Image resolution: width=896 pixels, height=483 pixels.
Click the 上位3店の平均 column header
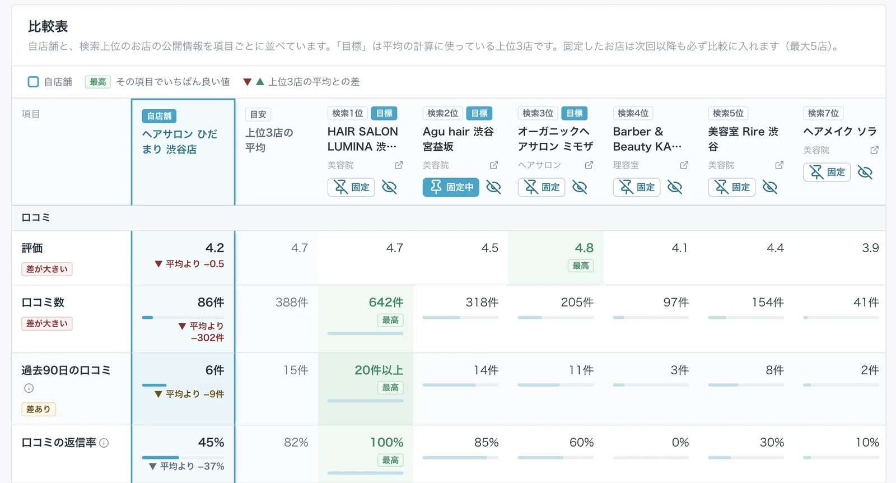pyautogui.click(x=269, y=140)
